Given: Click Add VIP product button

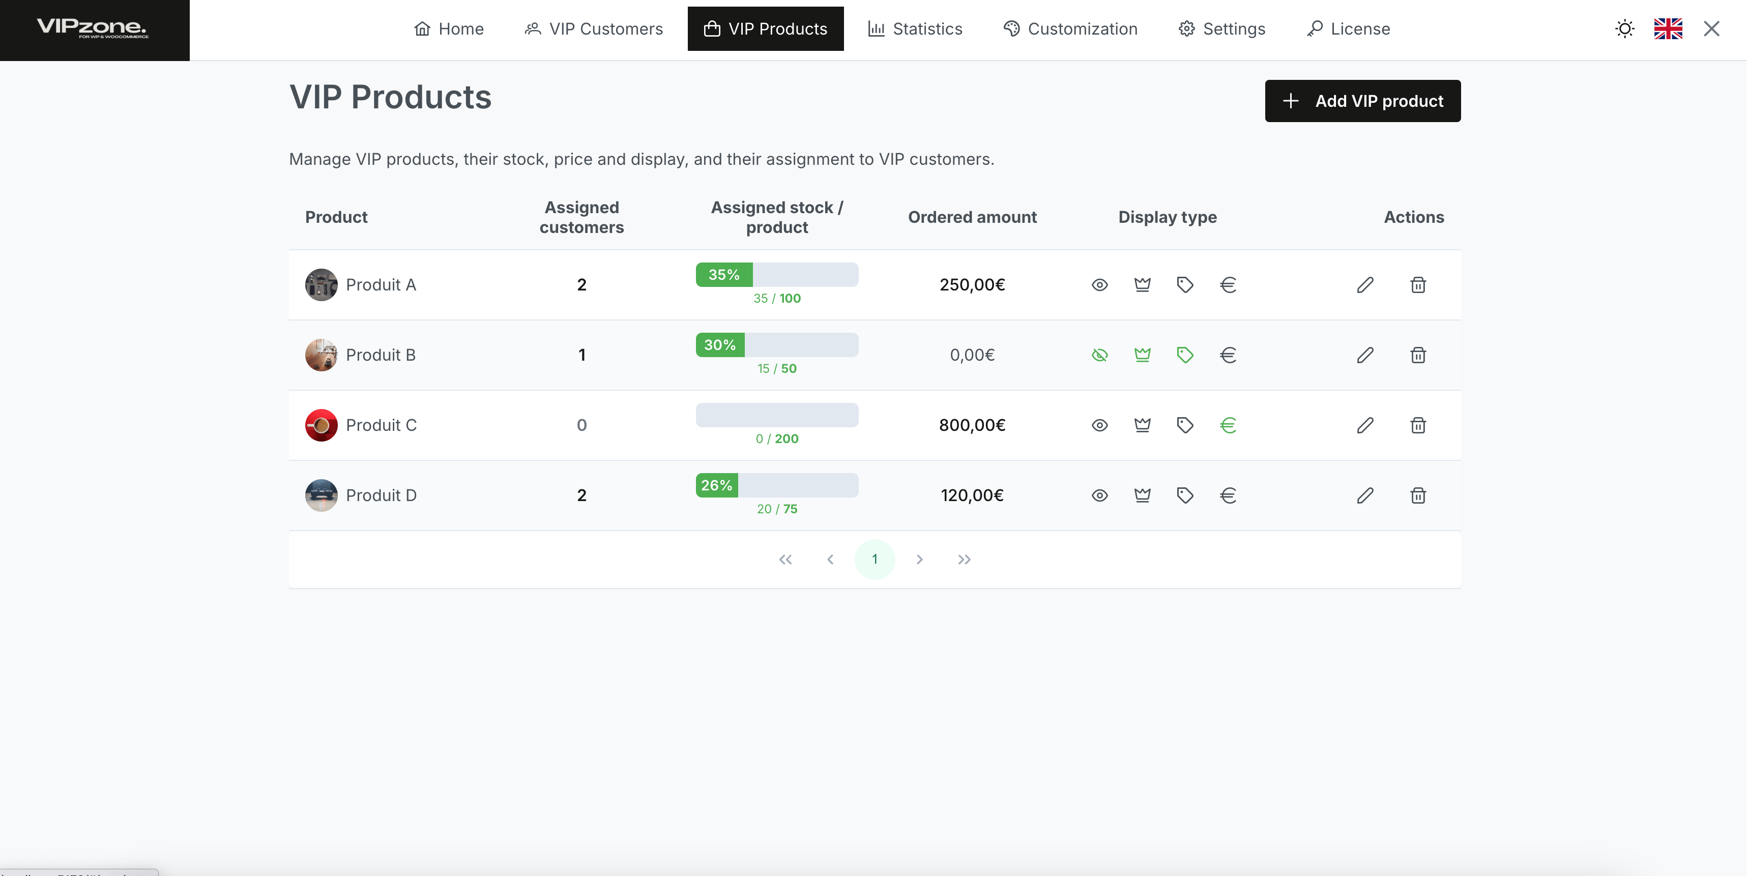Looking at the screenshot, I should pyautogui.click(x=1362, y=101).
